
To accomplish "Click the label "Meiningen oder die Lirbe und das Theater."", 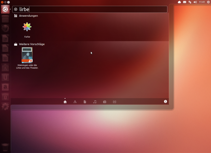I will 27,66.
